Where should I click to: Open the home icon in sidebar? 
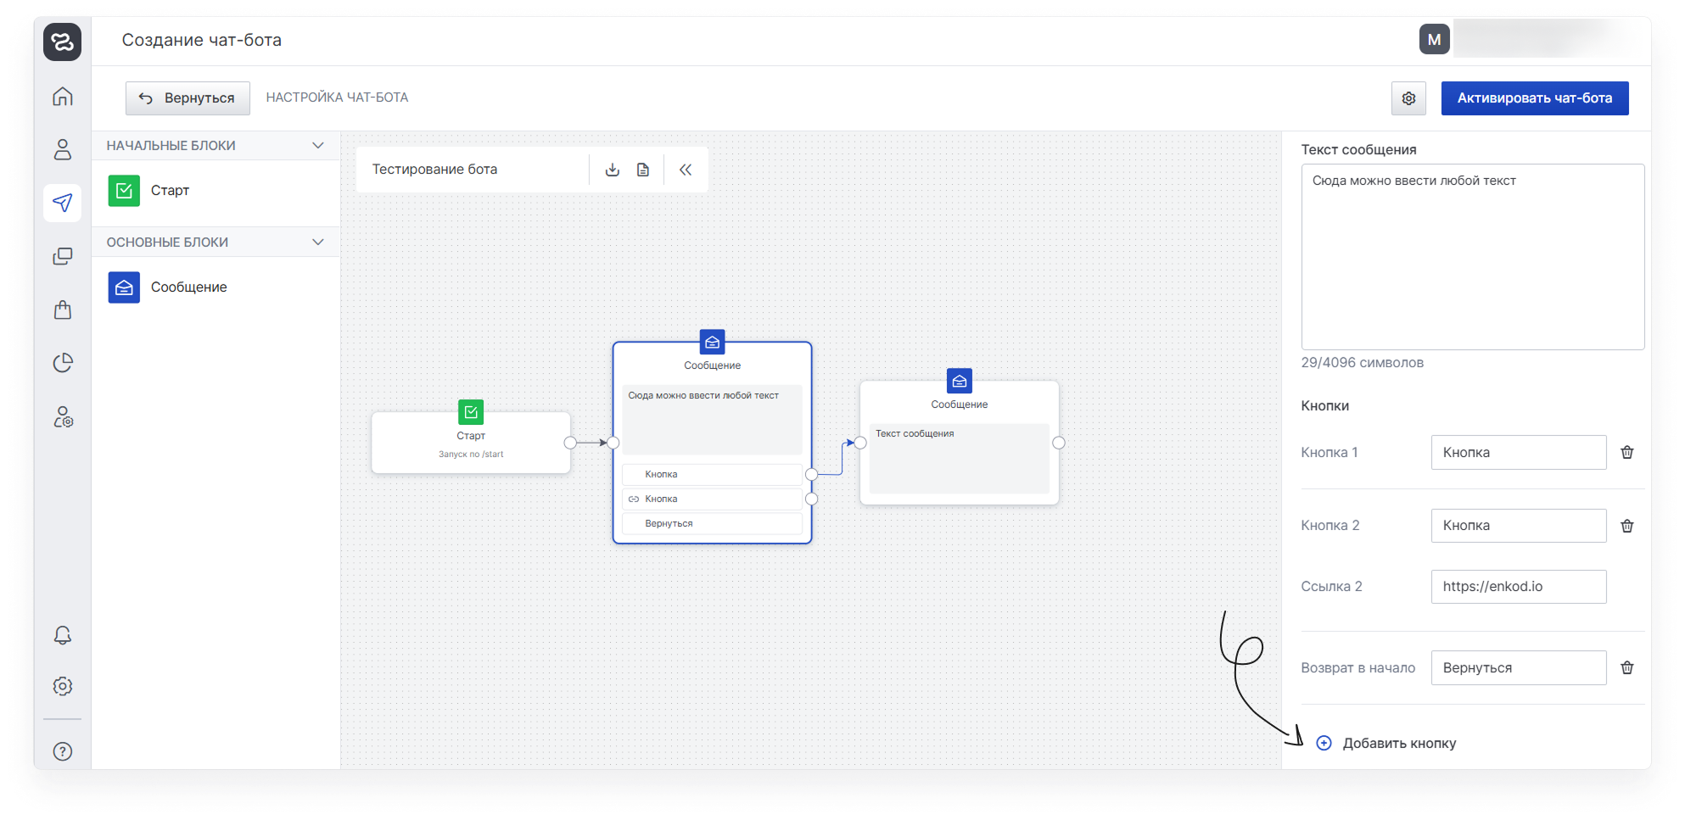[63, 97]
